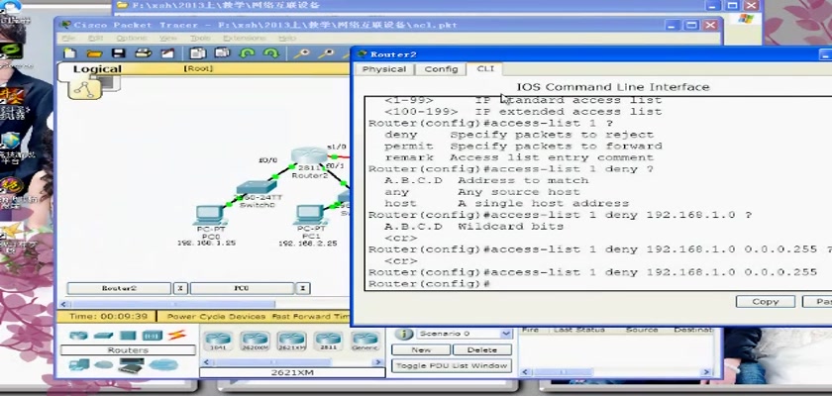Close the Router2 bar entry with X
832x396 pixels.
pos(180,288)
